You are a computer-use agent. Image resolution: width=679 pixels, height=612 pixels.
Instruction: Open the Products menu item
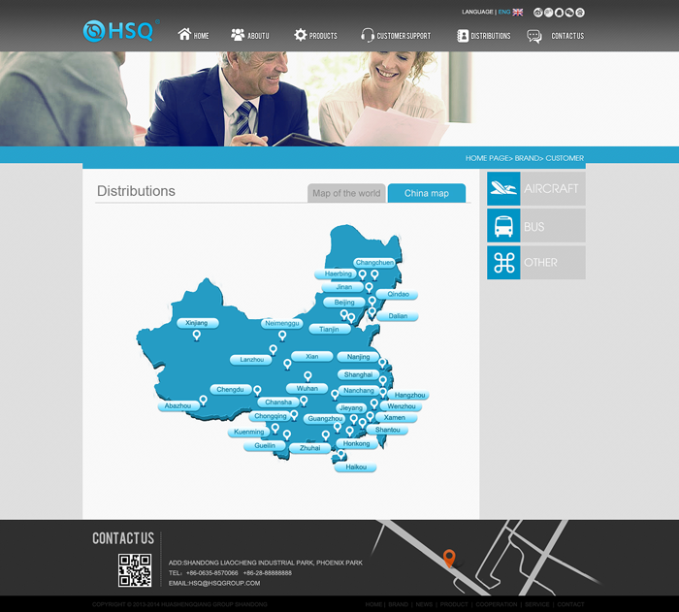point(323,36)
